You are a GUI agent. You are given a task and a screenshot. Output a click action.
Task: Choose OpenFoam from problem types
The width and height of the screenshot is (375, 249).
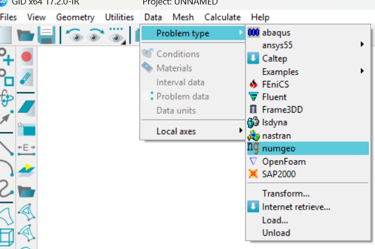tap(284, 162)
